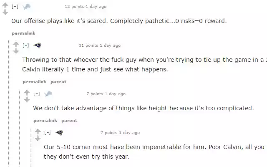Upvote the "We don't take advantage" comment
This screenshot has width=267, height=167.
pos(27,93)
